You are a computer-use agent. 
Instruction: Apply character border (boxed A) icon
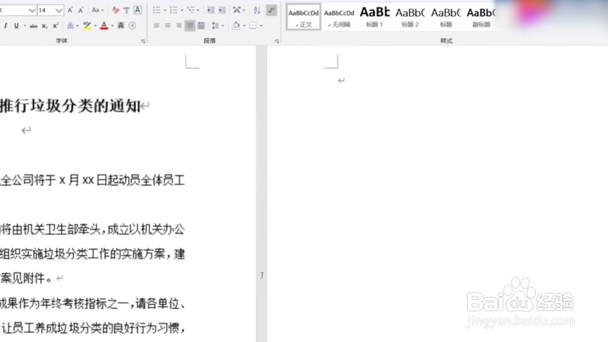pos(138,10)
